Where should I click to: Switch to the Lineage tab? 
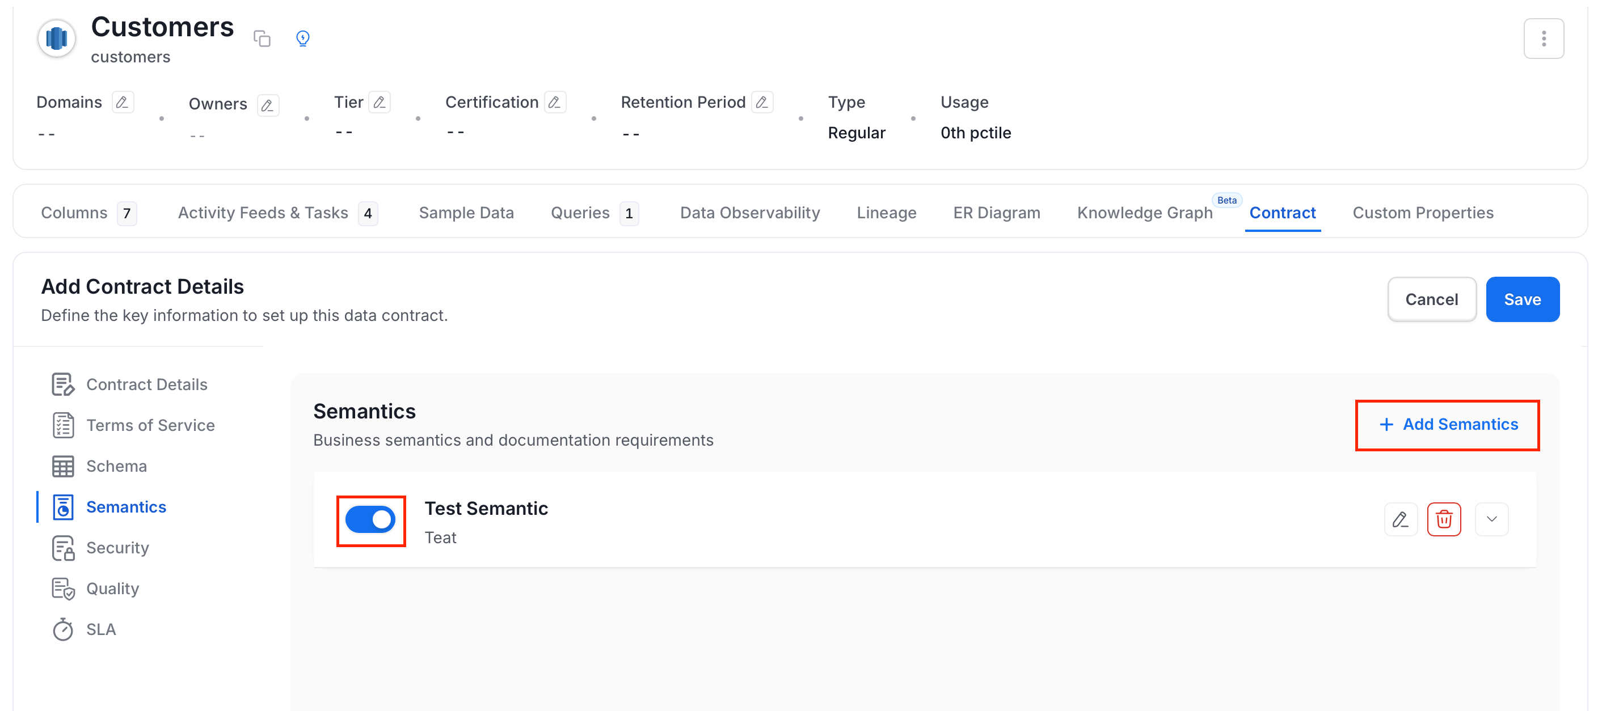click(x=886, y=213)
